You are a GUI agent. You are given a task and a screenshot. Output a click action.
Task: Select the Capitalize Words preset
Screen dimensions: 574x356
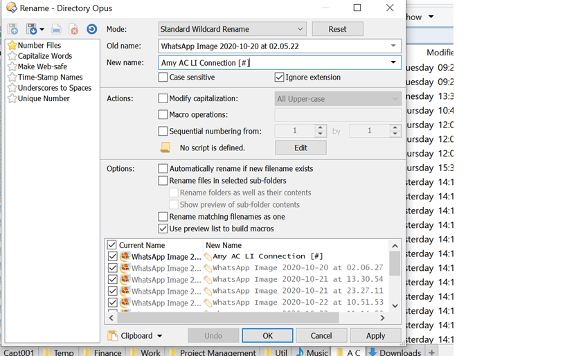pyautogui.click(x=45, y=56)
